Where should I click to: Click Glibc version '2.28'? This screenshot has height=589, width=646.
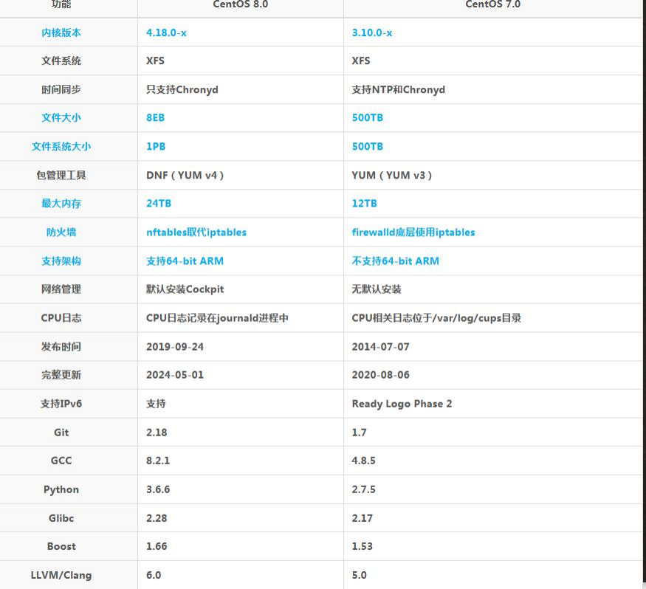(157, 517)
